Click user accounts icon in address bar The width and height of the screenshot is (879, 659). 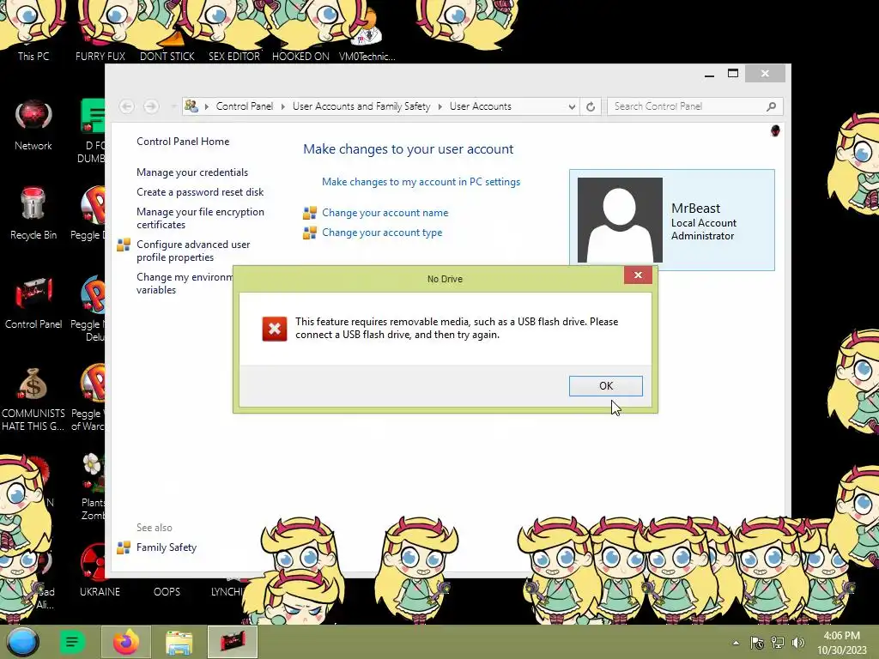point(191,106)
